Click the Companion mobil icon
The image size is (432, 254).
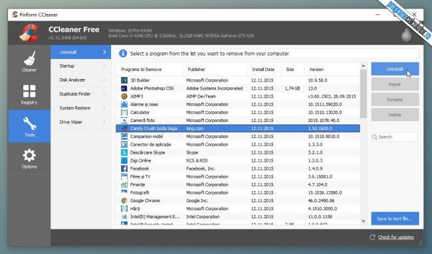pyautogui.click(x=124, y=137)
